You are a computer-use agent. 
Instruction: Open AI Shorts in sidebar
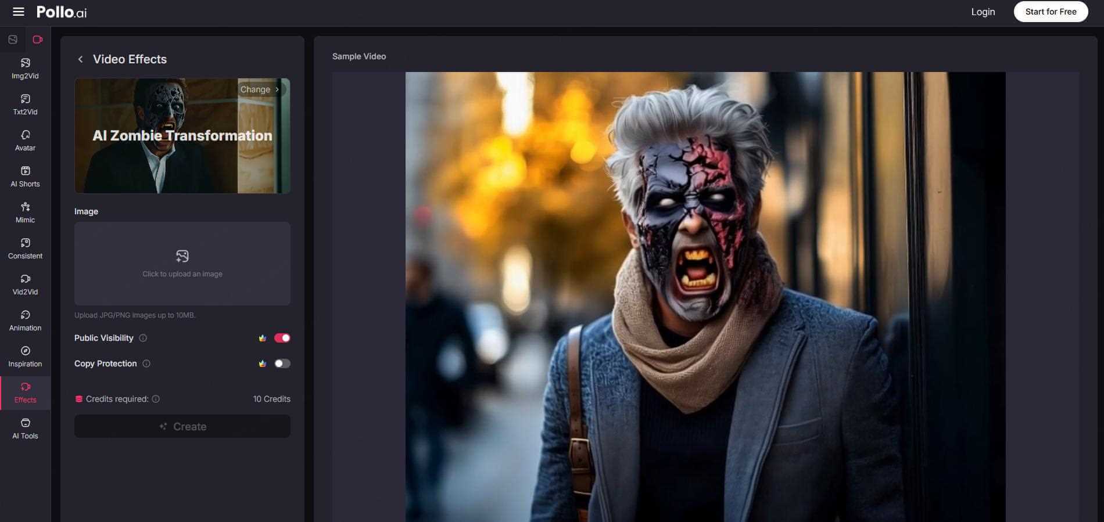[x=25, y=177]
